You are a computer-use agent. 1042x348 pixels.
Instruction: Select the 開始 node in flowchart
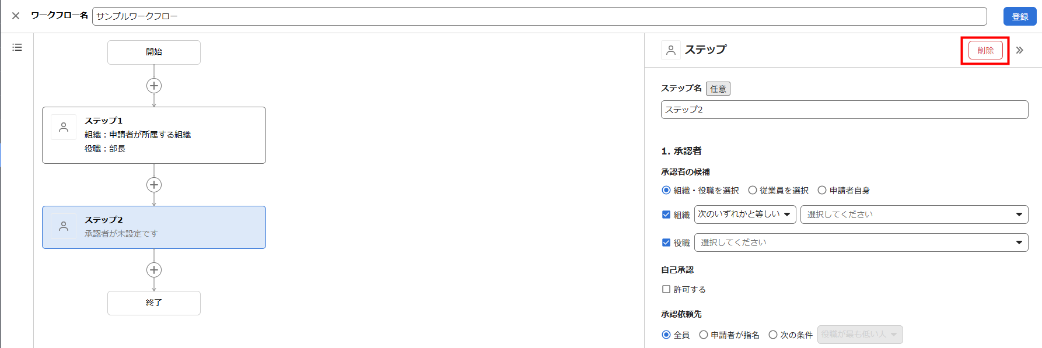coord(154,52)
